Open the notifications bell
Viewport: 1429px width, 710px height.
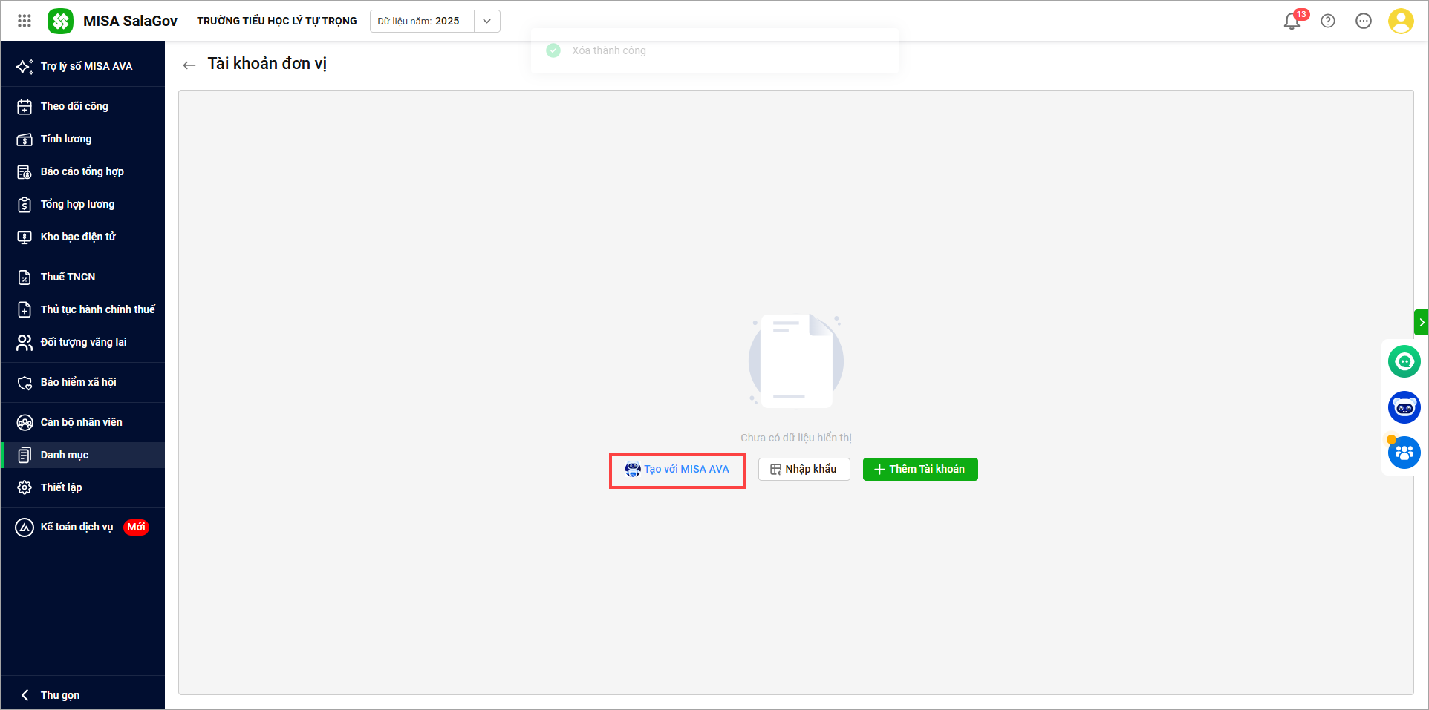tap(1292, 22)
